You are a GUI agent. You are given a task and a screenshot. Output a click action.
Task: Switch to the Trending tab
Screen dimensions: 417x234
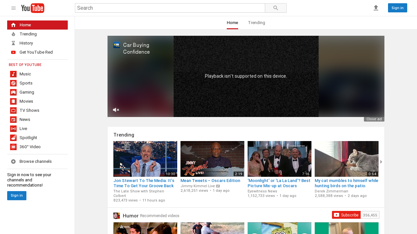[x=256, y=23]
